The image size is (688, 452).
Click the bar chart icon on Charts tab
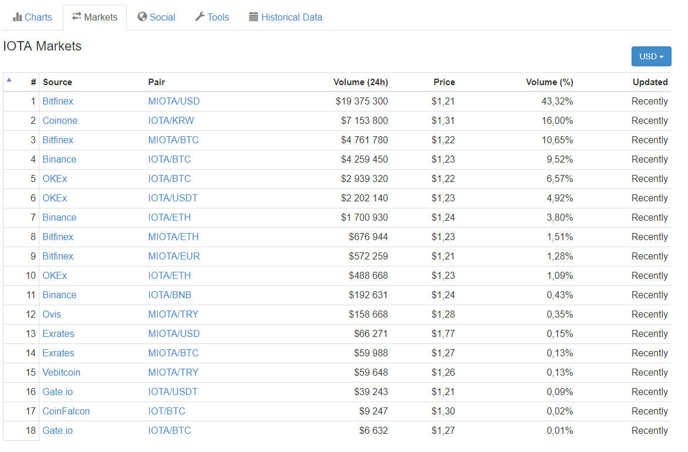coord(18,17)
